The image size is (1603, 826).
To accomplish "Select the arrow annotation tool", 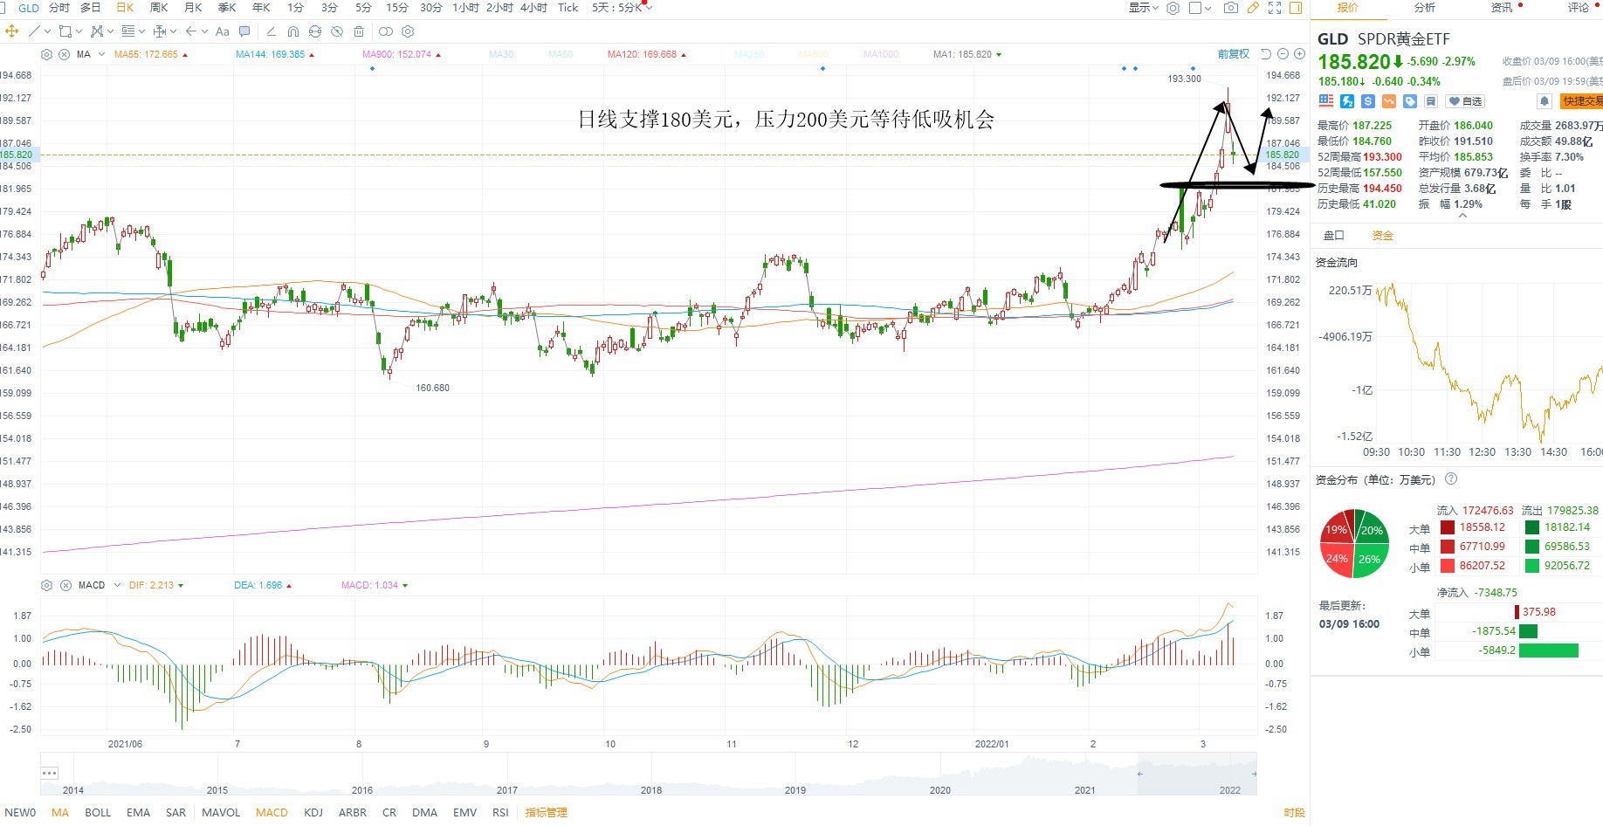I will click(x=191, y=31).
